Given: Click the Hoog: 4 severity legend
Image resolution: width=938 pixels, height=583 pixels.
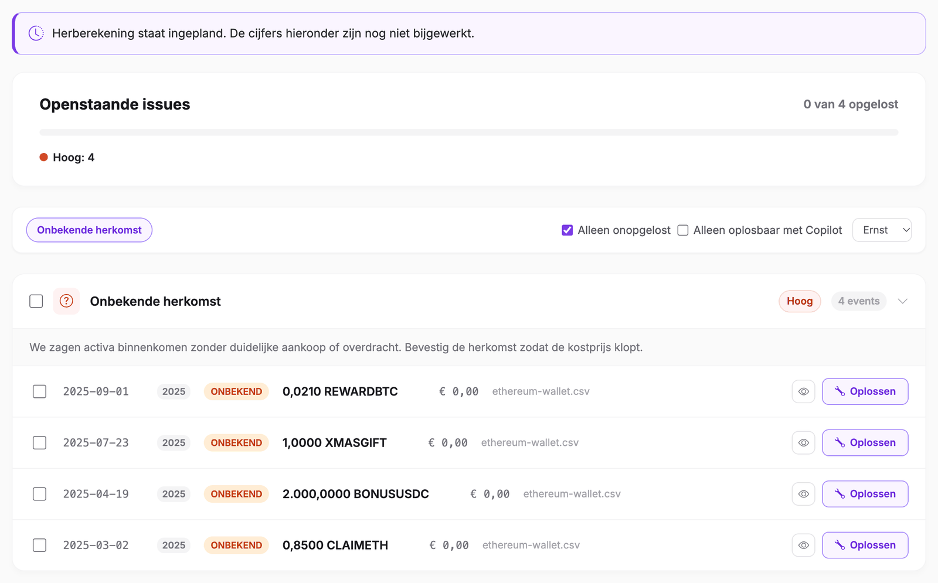Looking at the screenshot, I should pos(67,158).
